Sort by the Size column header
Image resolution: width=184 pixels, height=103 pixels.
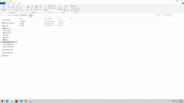pyautogui.click(x=70, y=18)
